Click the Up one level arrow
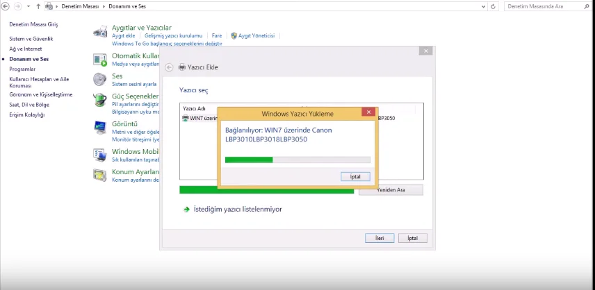595x290 pixels. tap(38, 6)
